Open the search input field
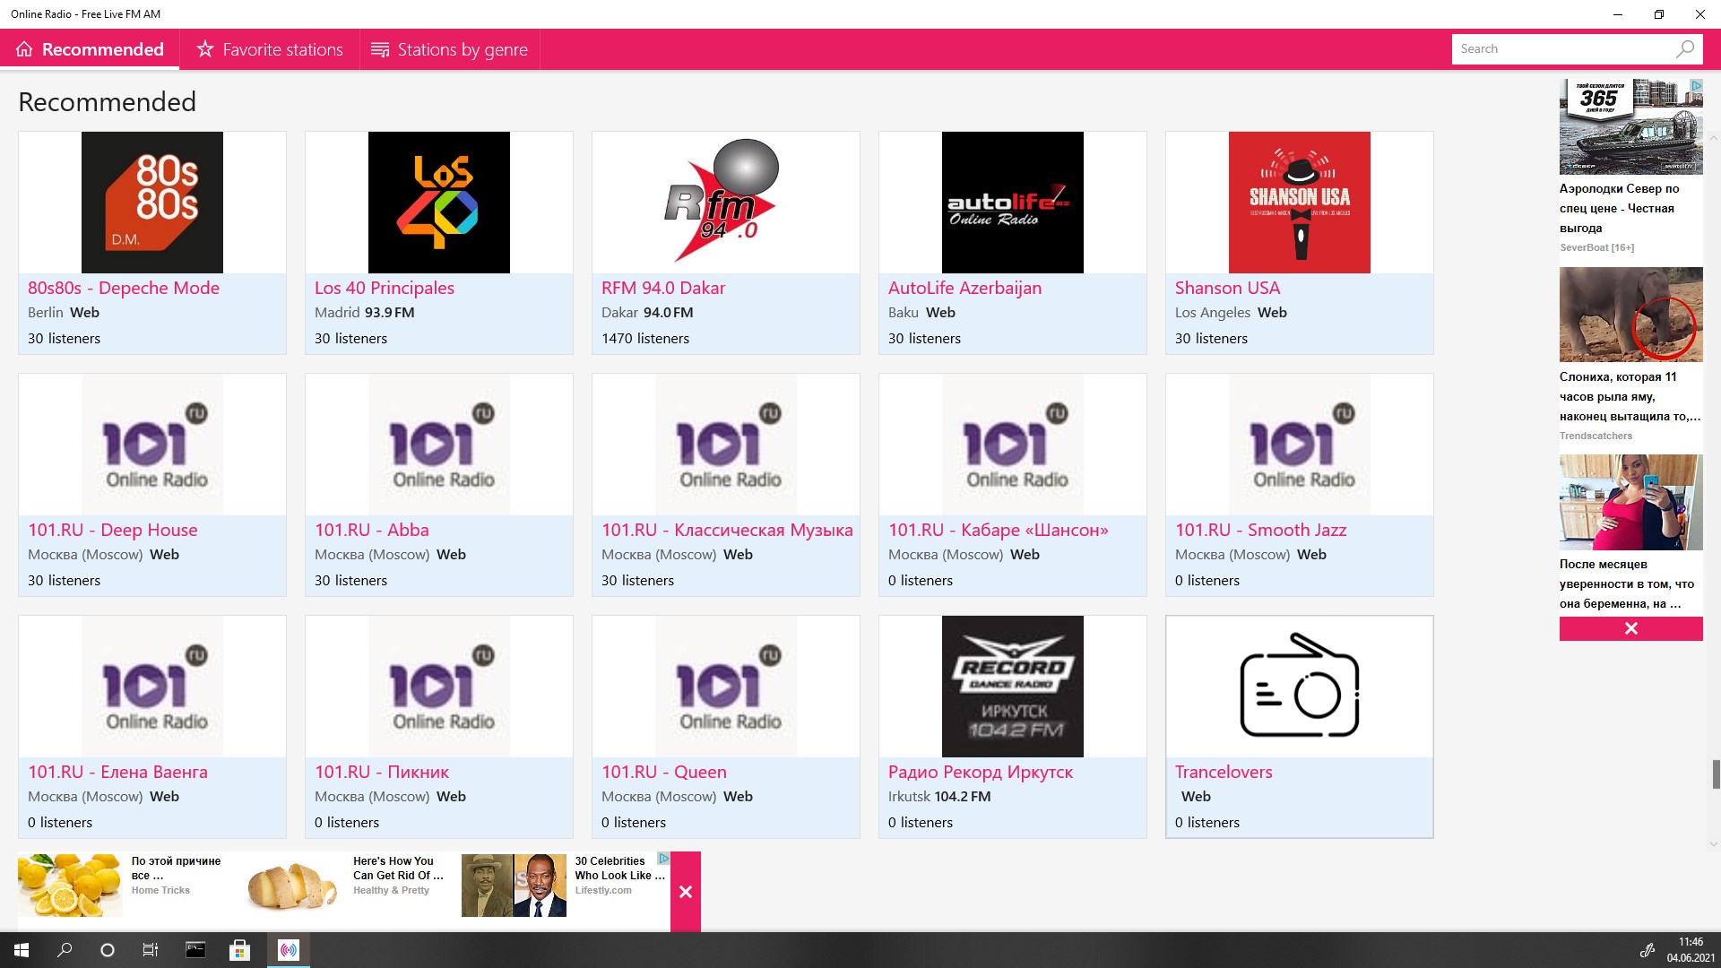 pyautogui.click(x=1561, y=48)
